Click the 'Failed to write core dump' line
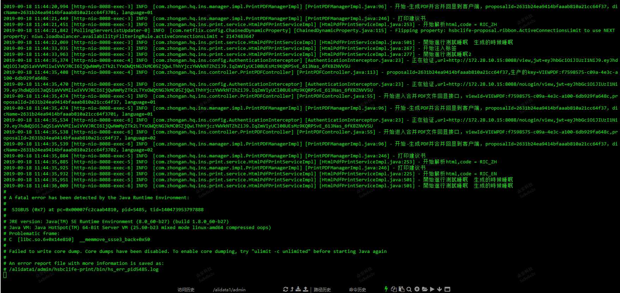The width and height of the screenshot is (620, 293). [x=195, y=252]
